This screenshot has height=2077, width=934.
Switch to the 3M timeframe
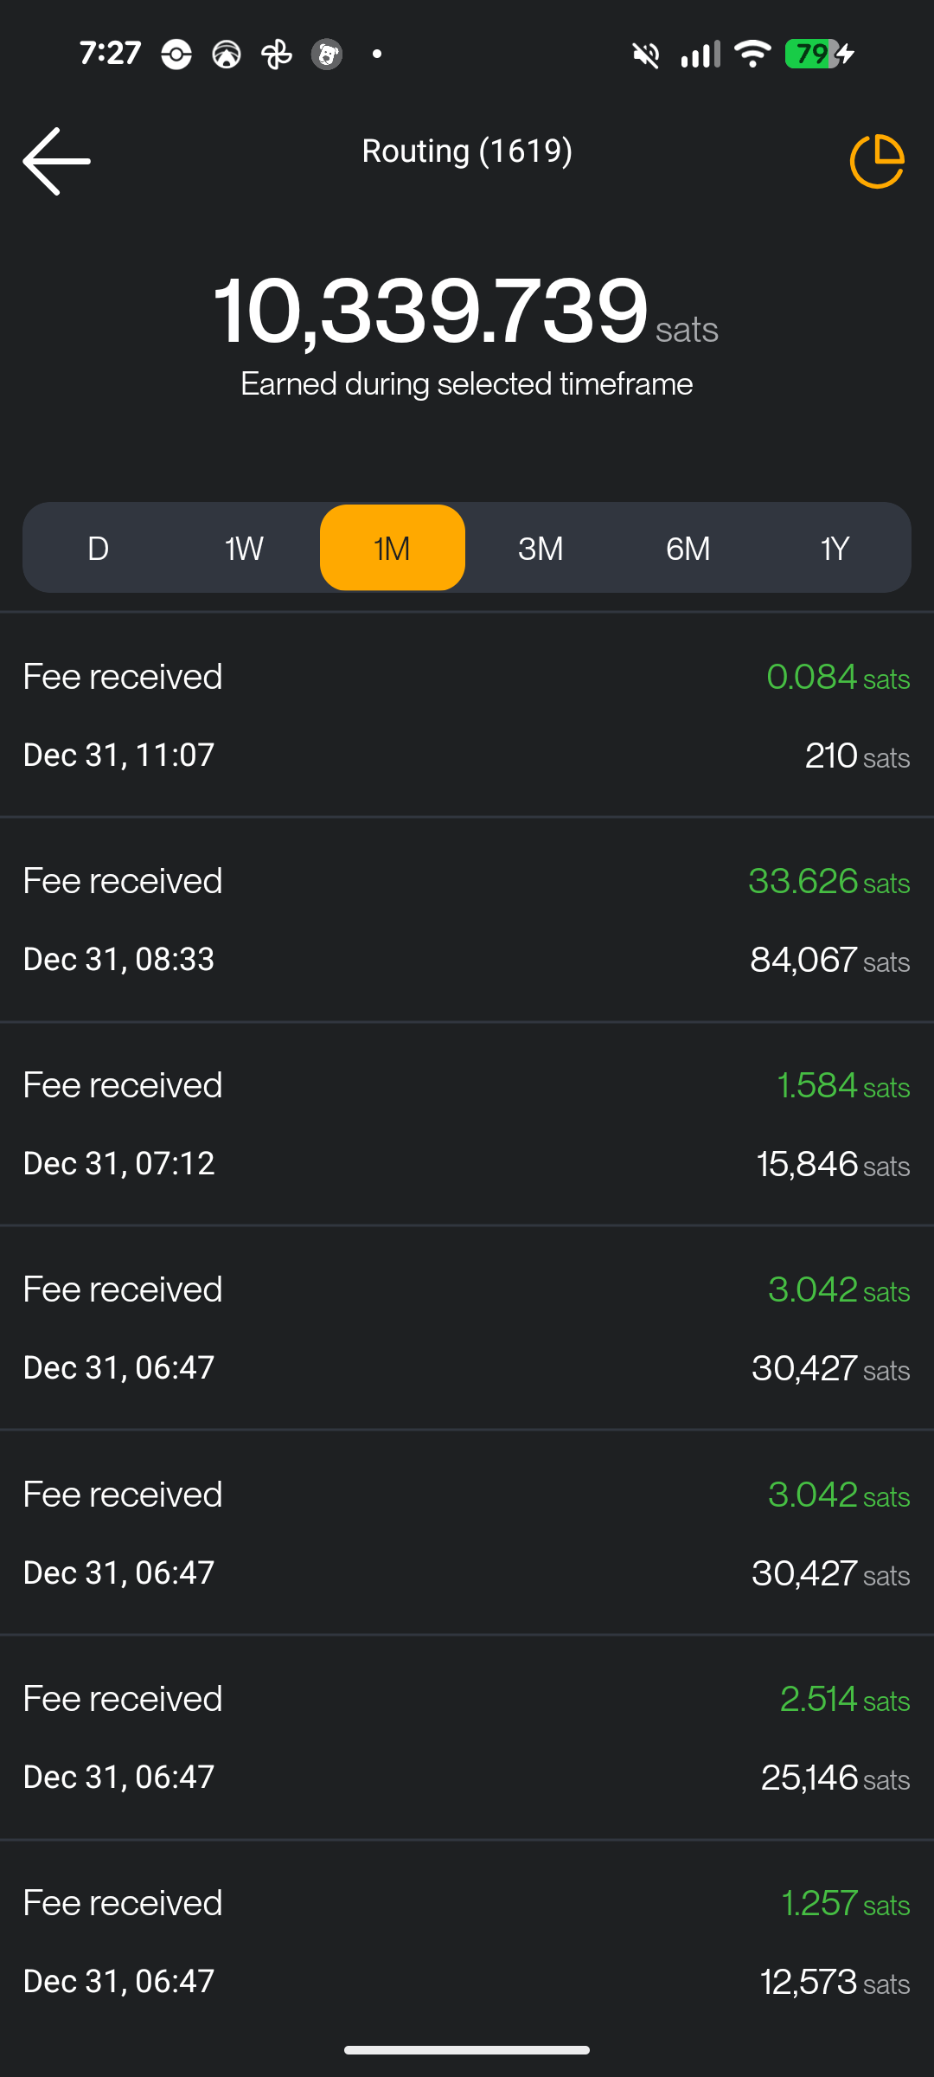point(541,548)
